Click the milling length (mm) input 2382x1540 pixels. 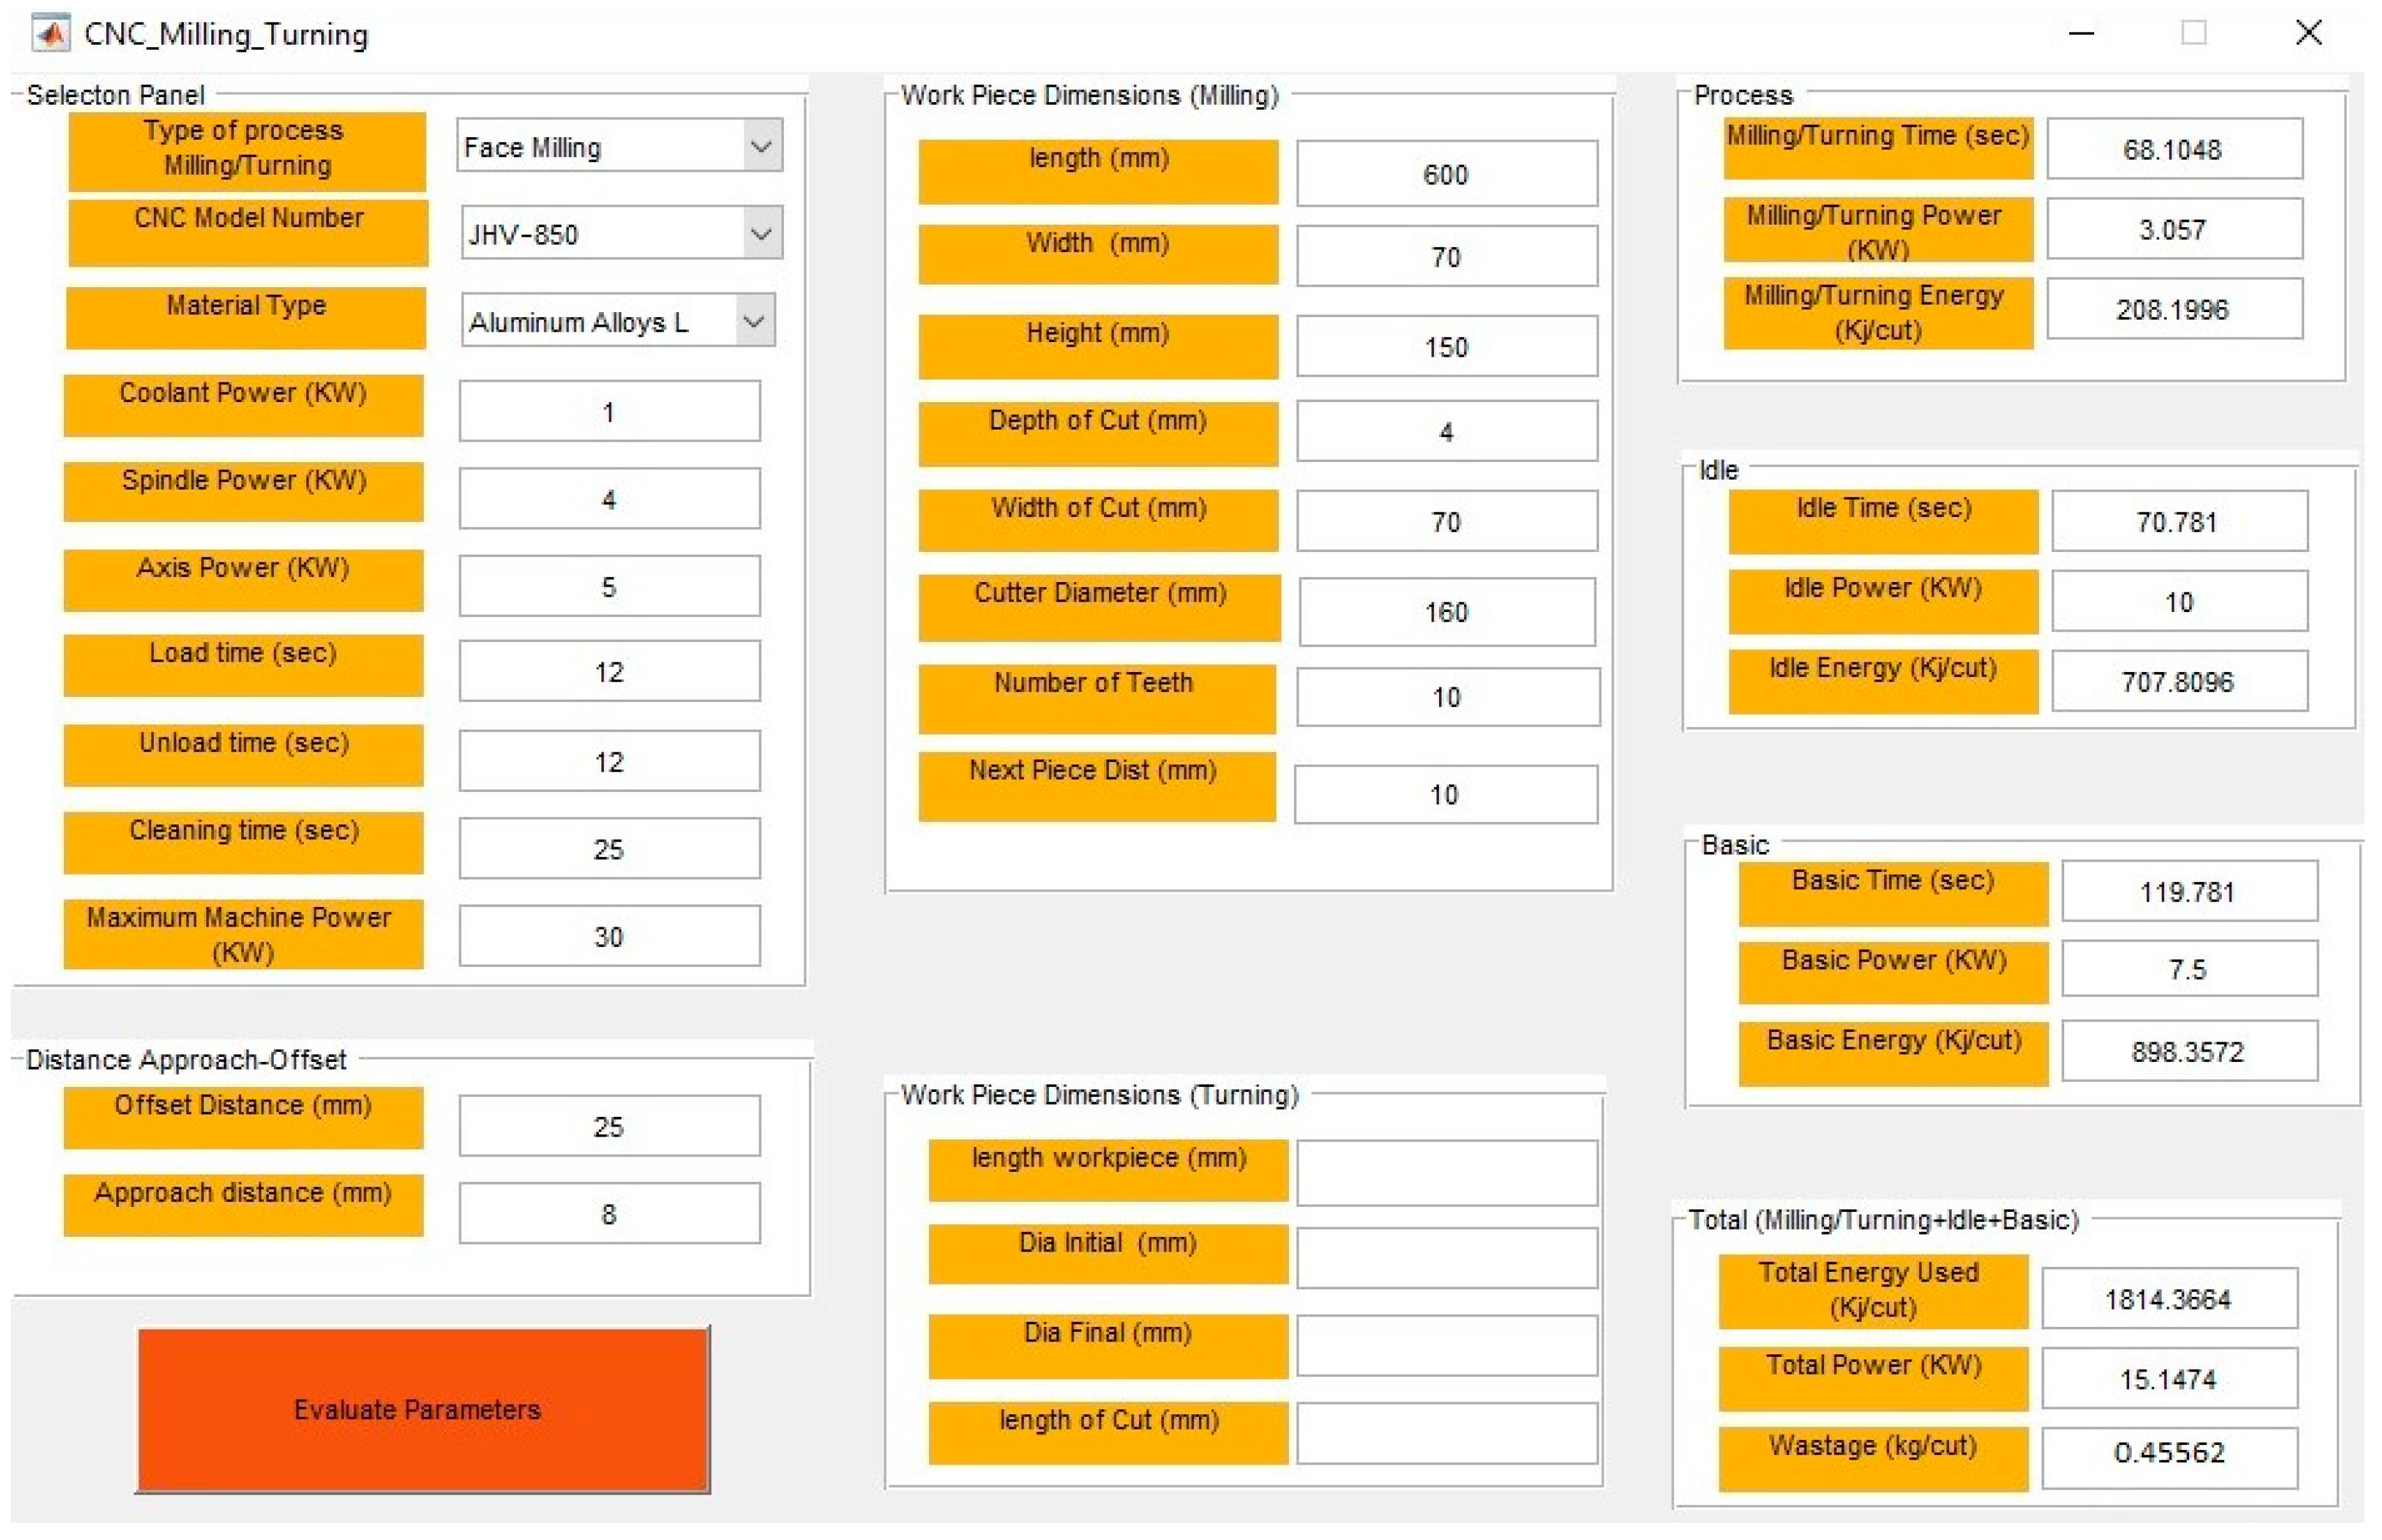(x=1445, y=174)
